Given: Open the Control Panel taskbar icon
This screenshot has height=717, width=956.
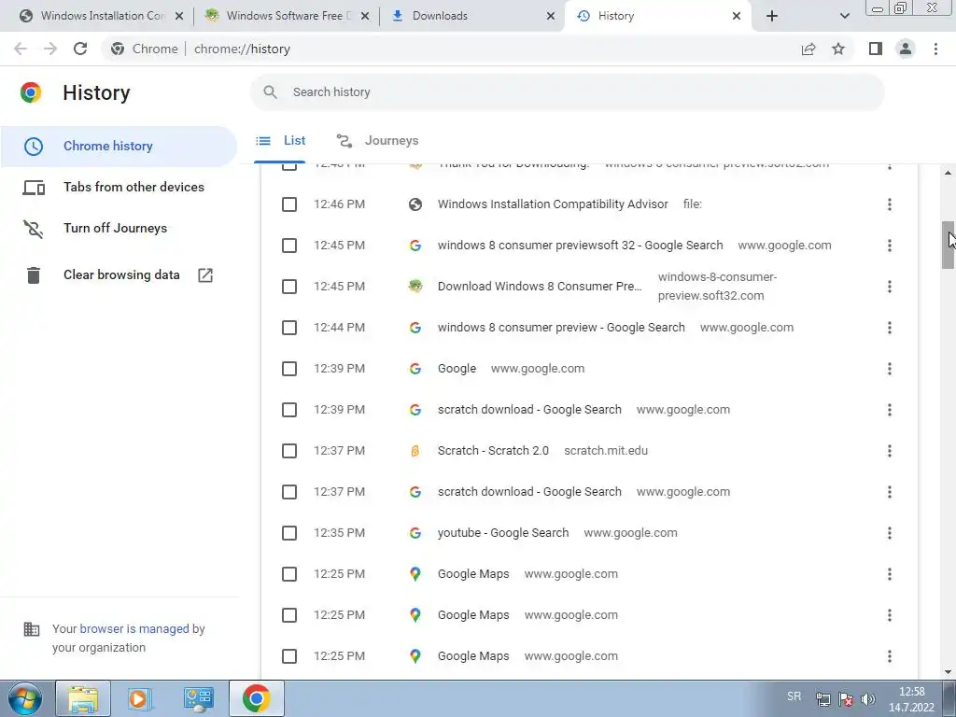Looking at the screenshot, I should click(198, 698).
